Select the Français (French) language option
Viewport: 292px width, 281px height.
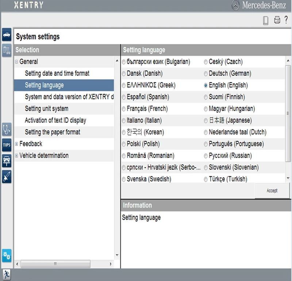(124, 109)
